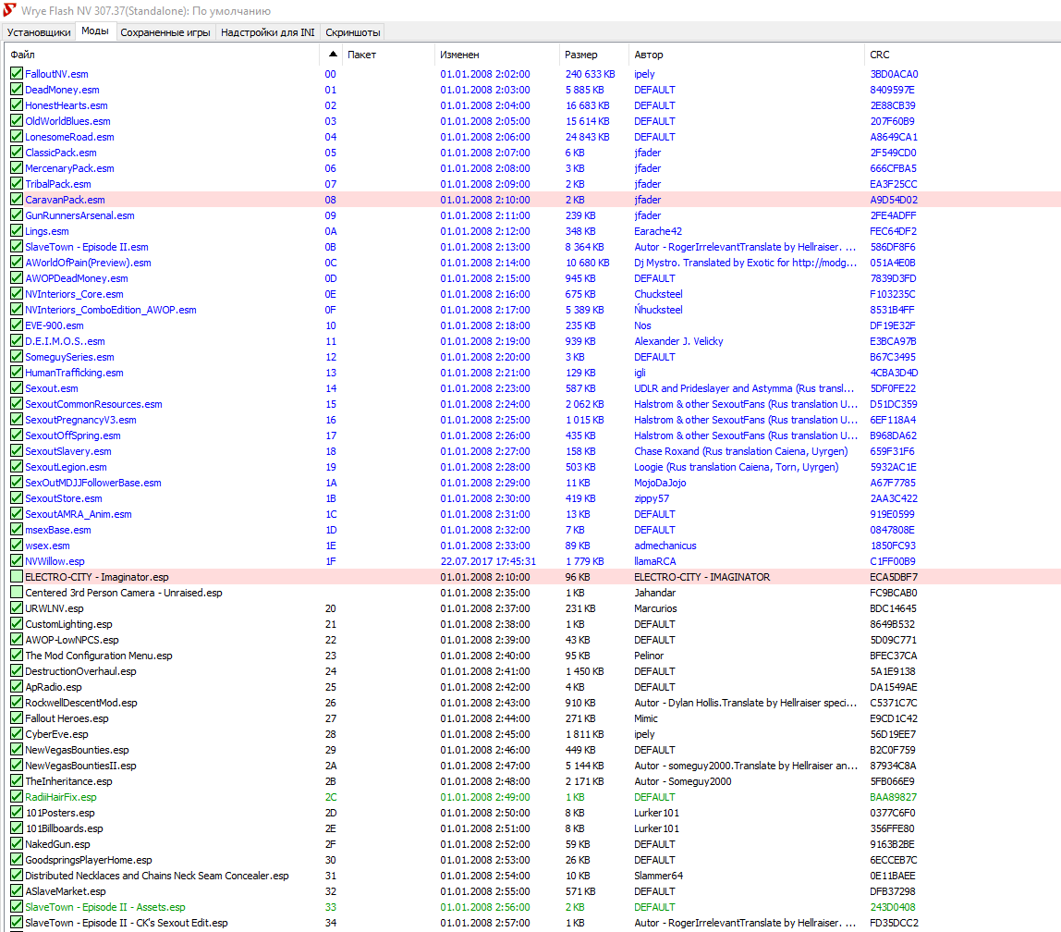Switch to the Установщики tab

pos(39,32)
